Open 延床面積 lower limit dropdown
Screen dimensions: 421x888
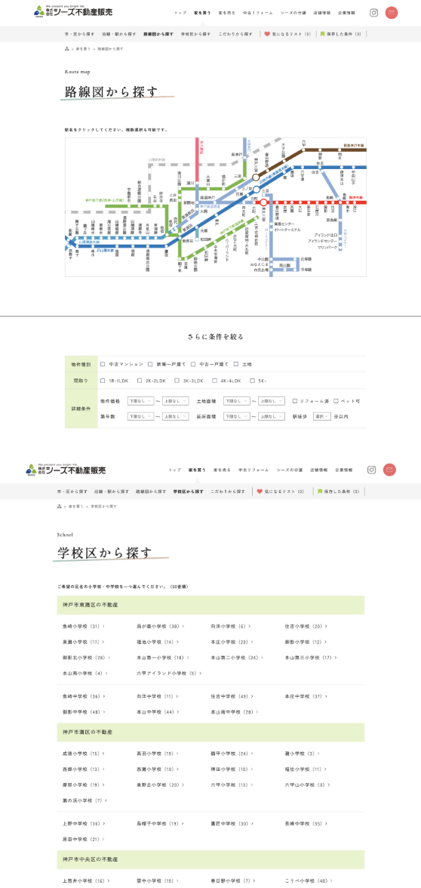tap(237, 416)
